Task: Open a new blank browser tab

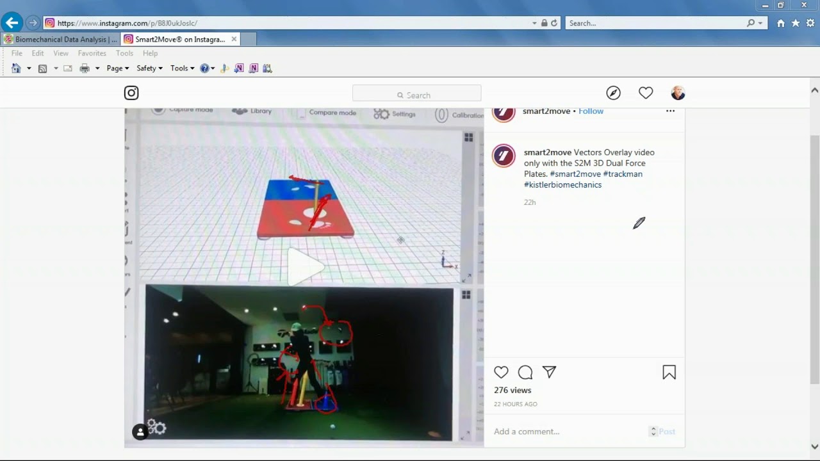Action: (249, 39)
